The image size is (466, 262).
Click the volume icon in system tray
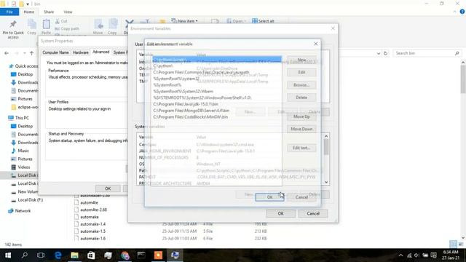coord(416,255)
